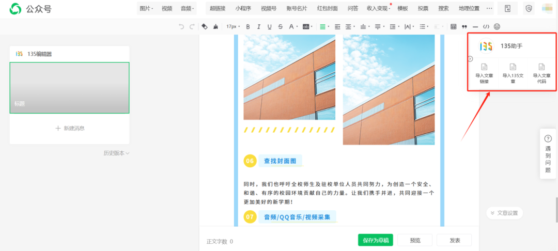Click the 账号名片 menu item
This screenshot has width=558, height=251.
(x=297, y=9)
